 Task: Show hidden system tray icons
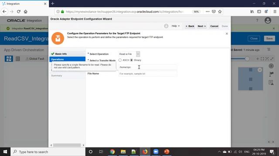pyautogui.click(x=219, y=152)
